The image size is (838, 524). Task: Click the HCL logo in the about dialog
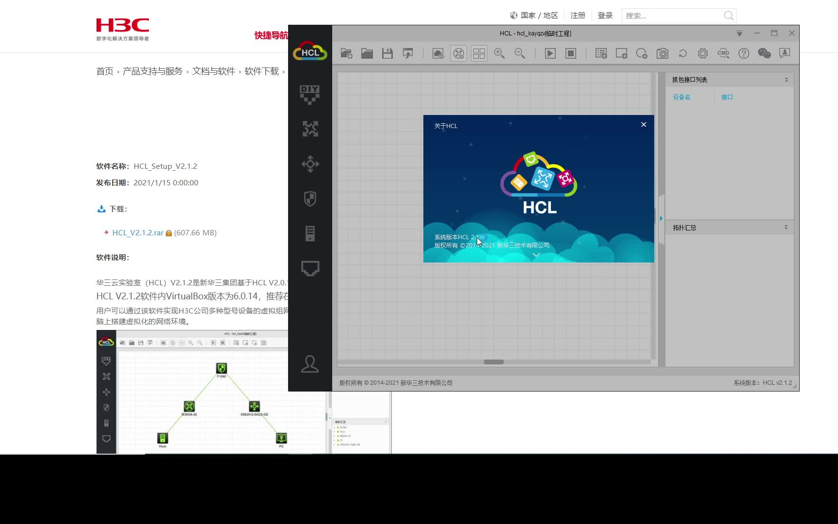(x=539, y=183)
